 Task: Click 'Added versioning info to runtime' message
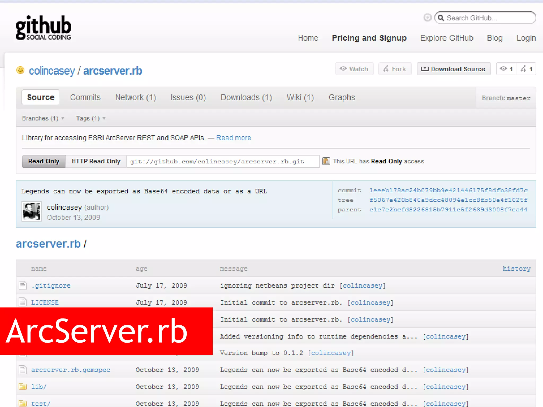tap(318, 336)
